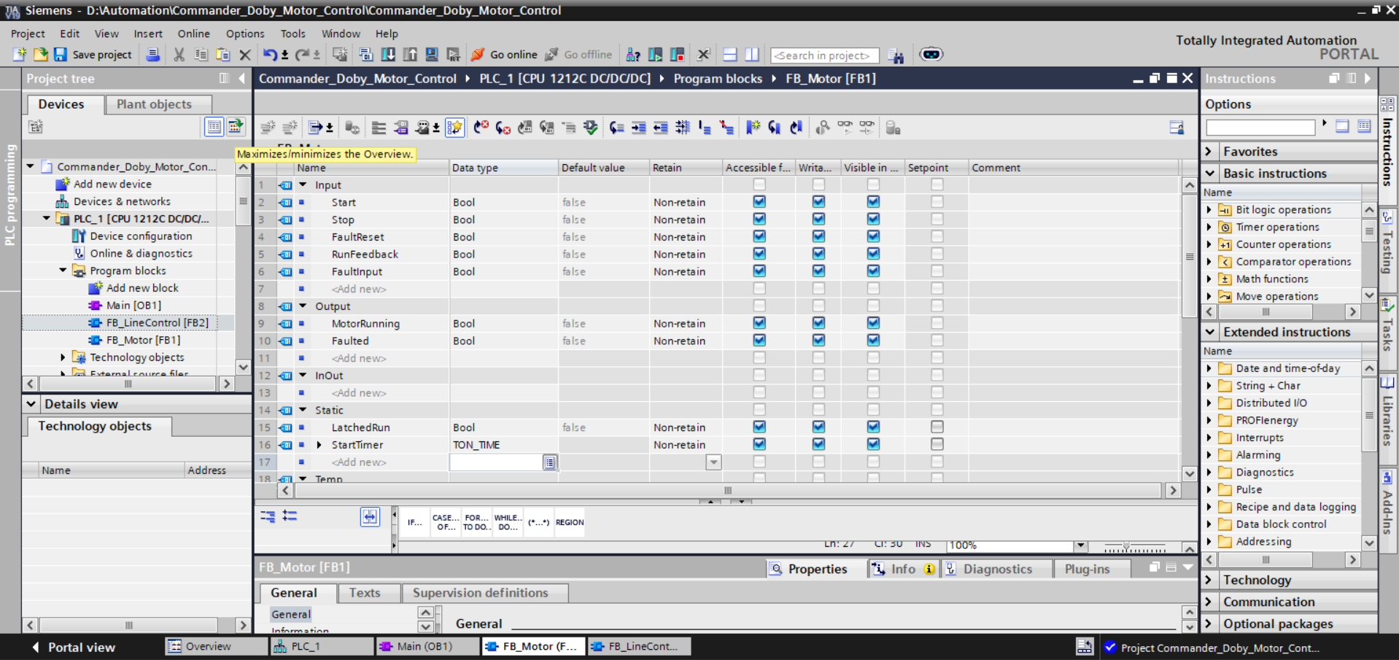Expand Bit logic operations folder
Screen dimensions: 1399x660
(x=1209, y=210)
